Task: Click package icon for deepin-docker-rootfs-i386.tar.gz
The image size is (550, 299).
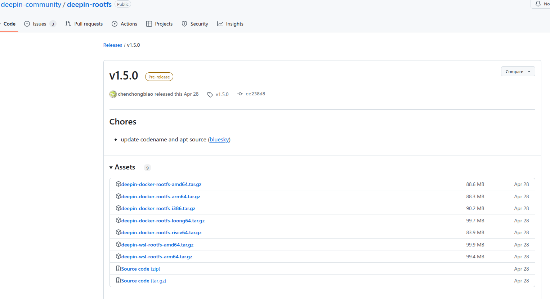Action: tap(119, 208)
